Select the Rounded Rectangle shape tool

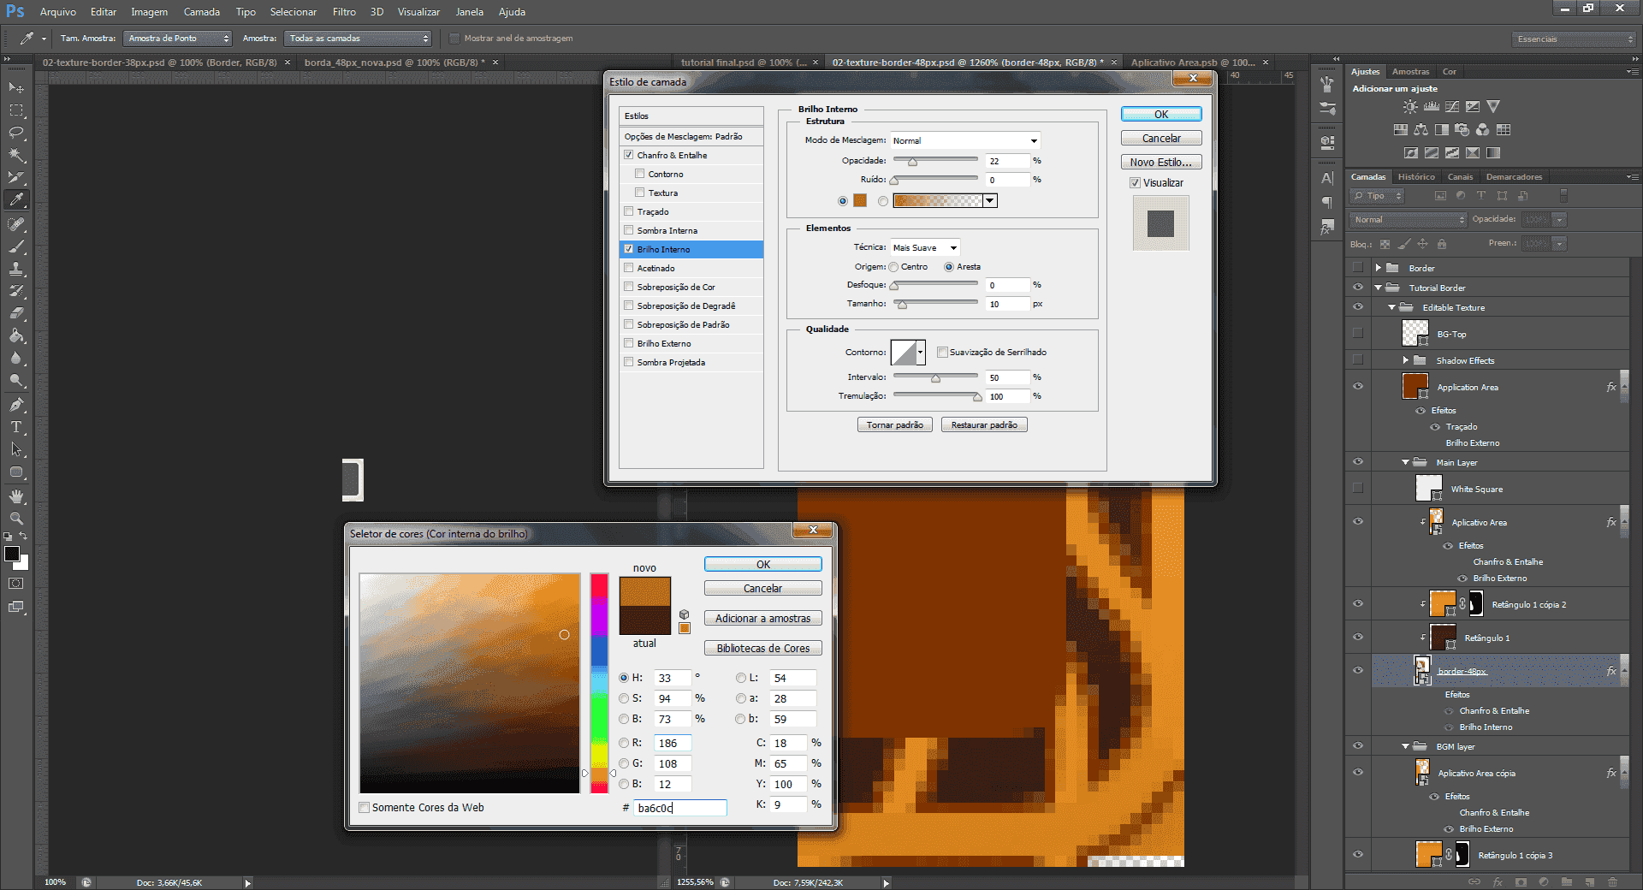[x=16, y=472]
